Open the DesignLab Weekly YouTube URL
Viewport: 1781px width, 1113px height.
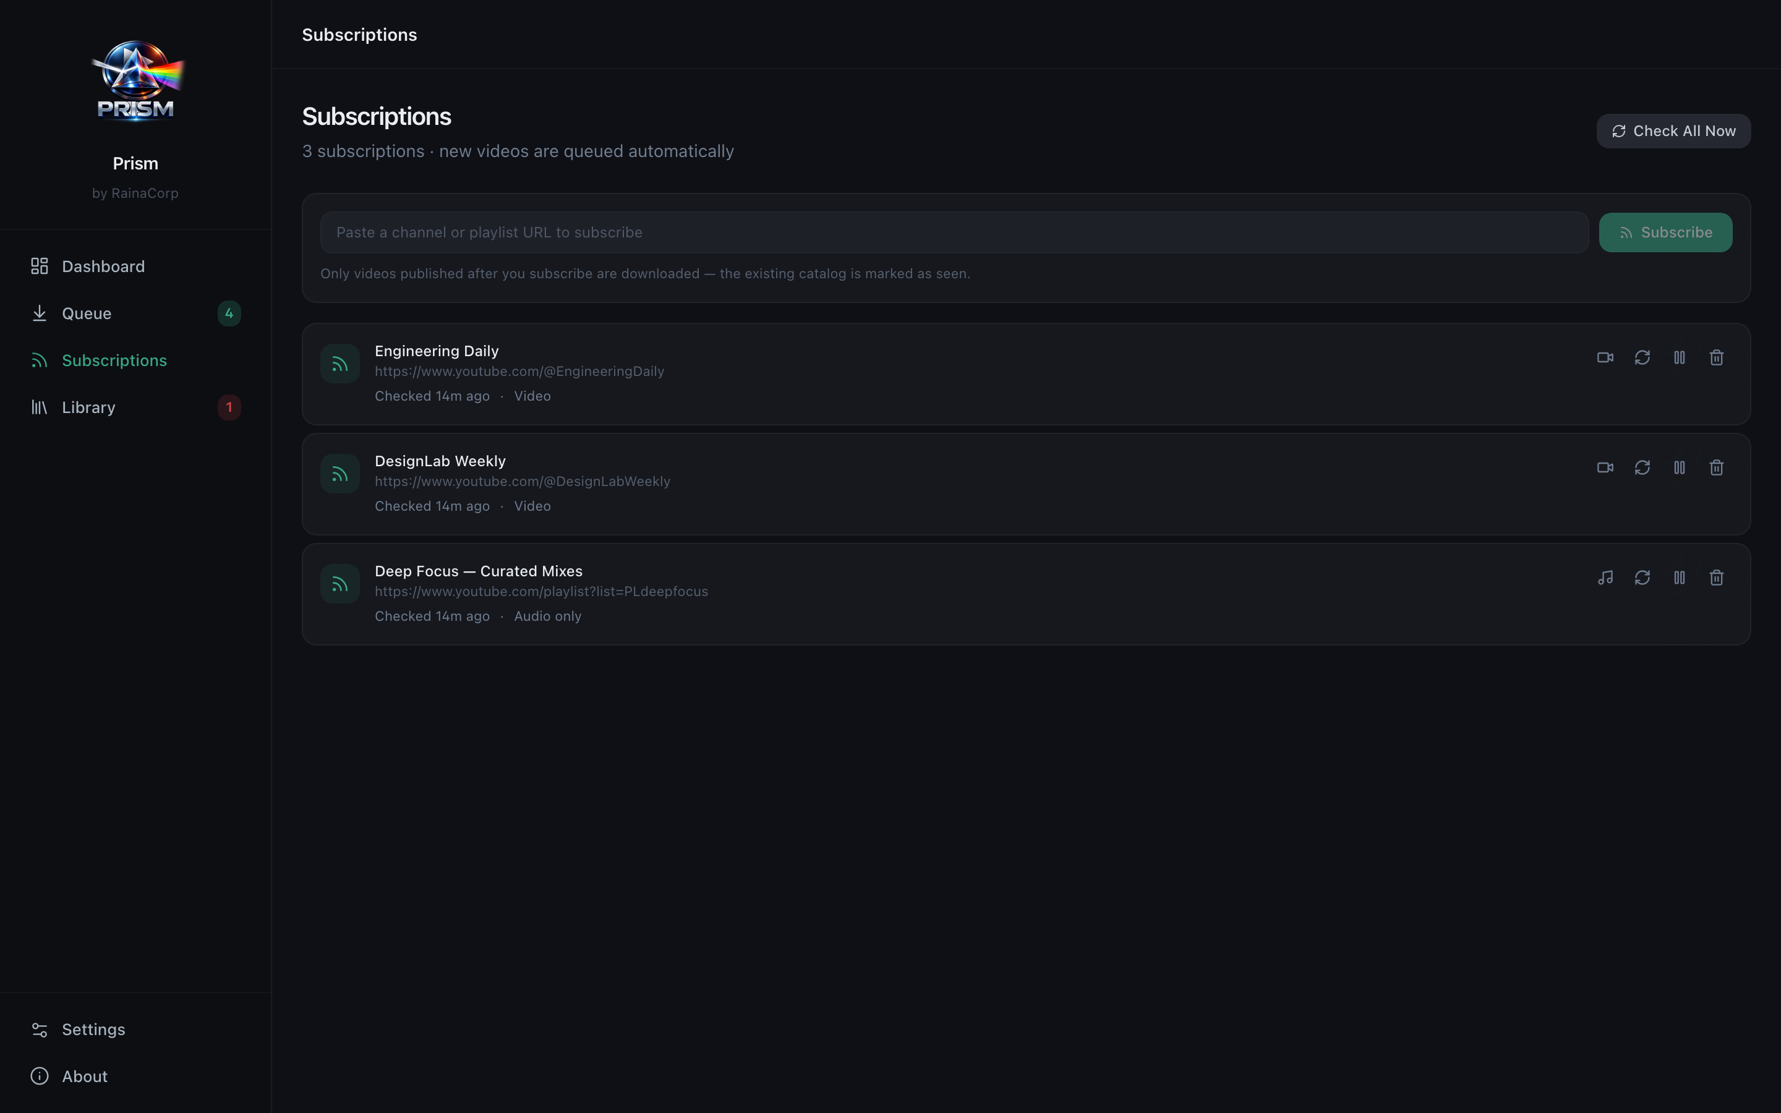[x=522, y=482]
